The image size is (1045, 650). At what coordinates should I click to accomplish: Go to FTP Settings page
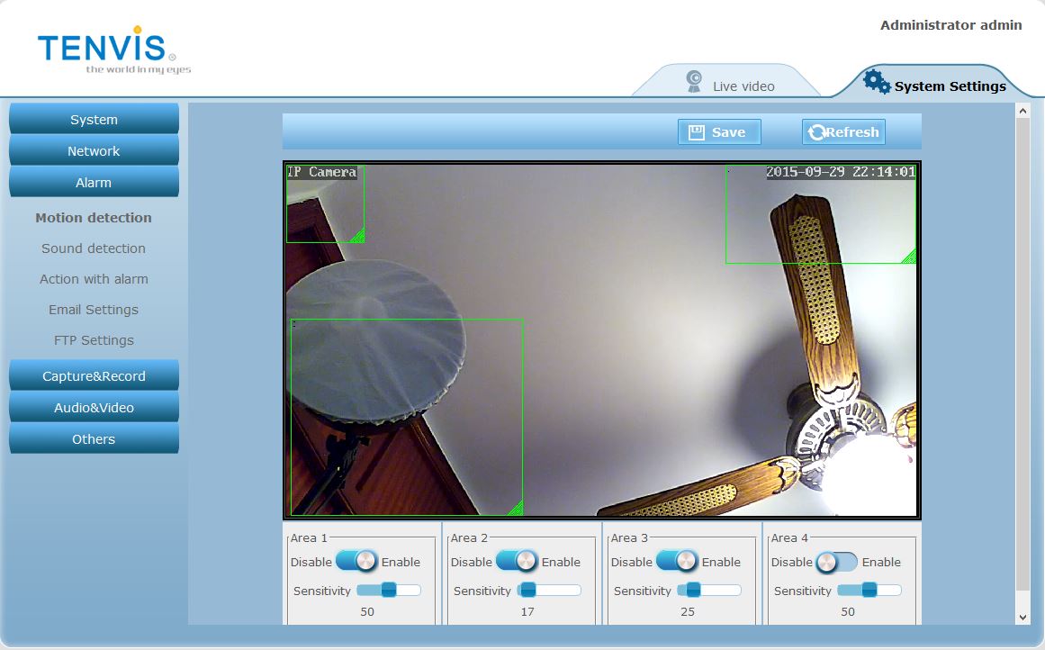coord(94,340)
